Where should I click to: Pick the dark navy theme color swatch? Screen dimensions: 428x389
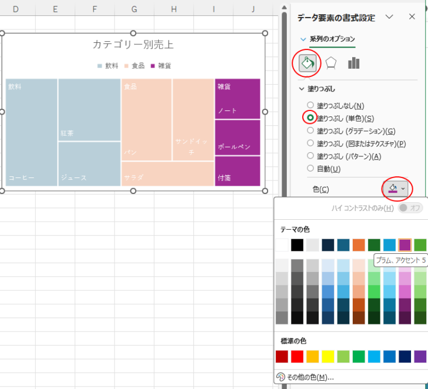pos(328,245)
